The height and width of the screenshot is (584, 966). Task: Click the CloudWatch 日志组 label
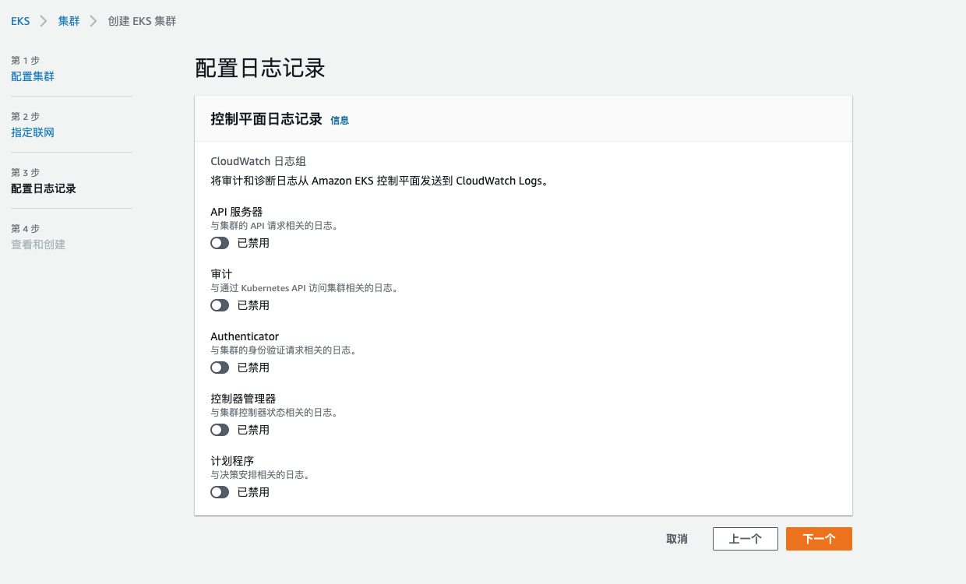pyautogui.click(x=259, y=161)
